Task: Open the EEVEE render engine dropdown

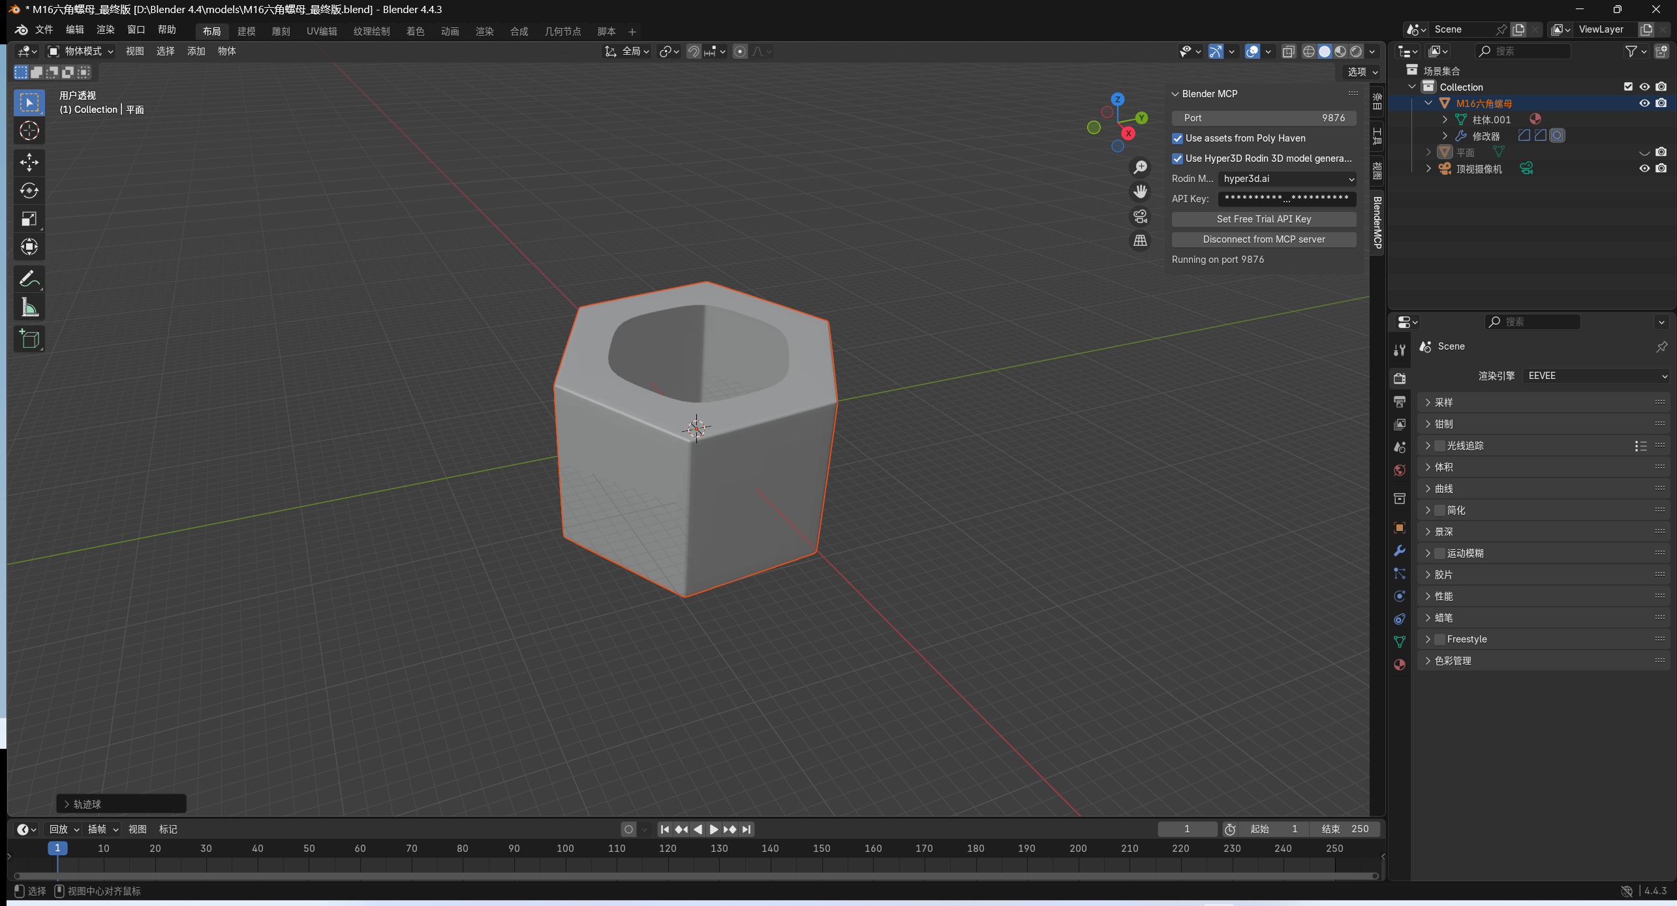Action: (1596, 376)
